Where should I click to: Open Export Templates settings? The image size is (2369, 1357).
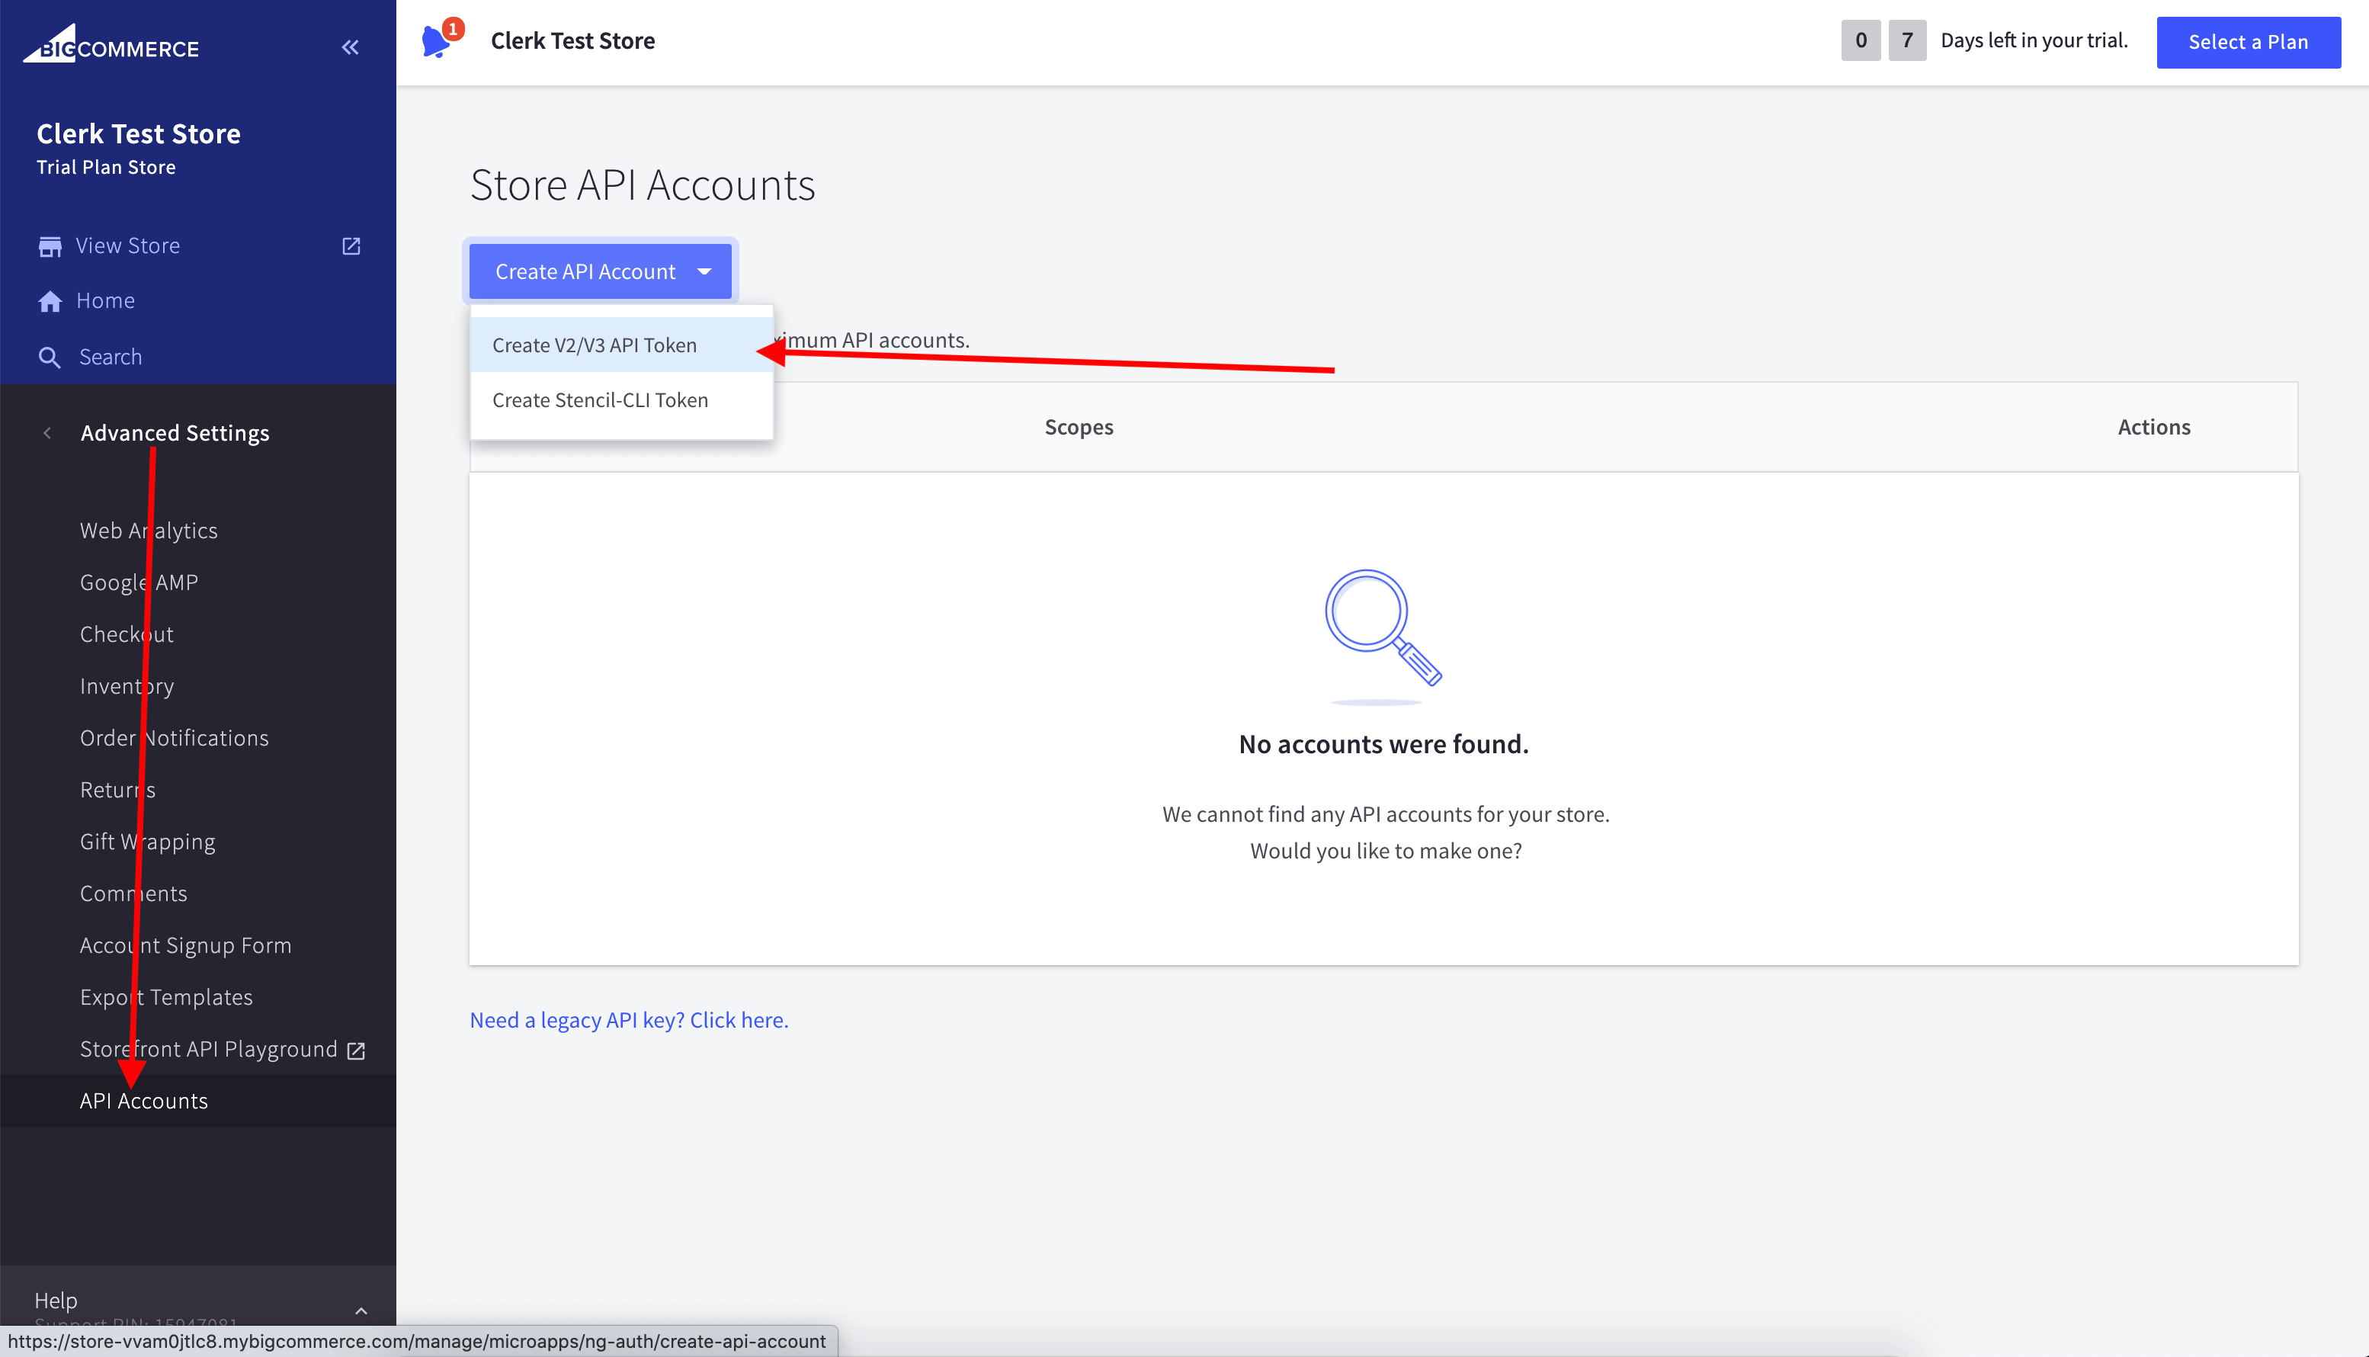(166, 996)
